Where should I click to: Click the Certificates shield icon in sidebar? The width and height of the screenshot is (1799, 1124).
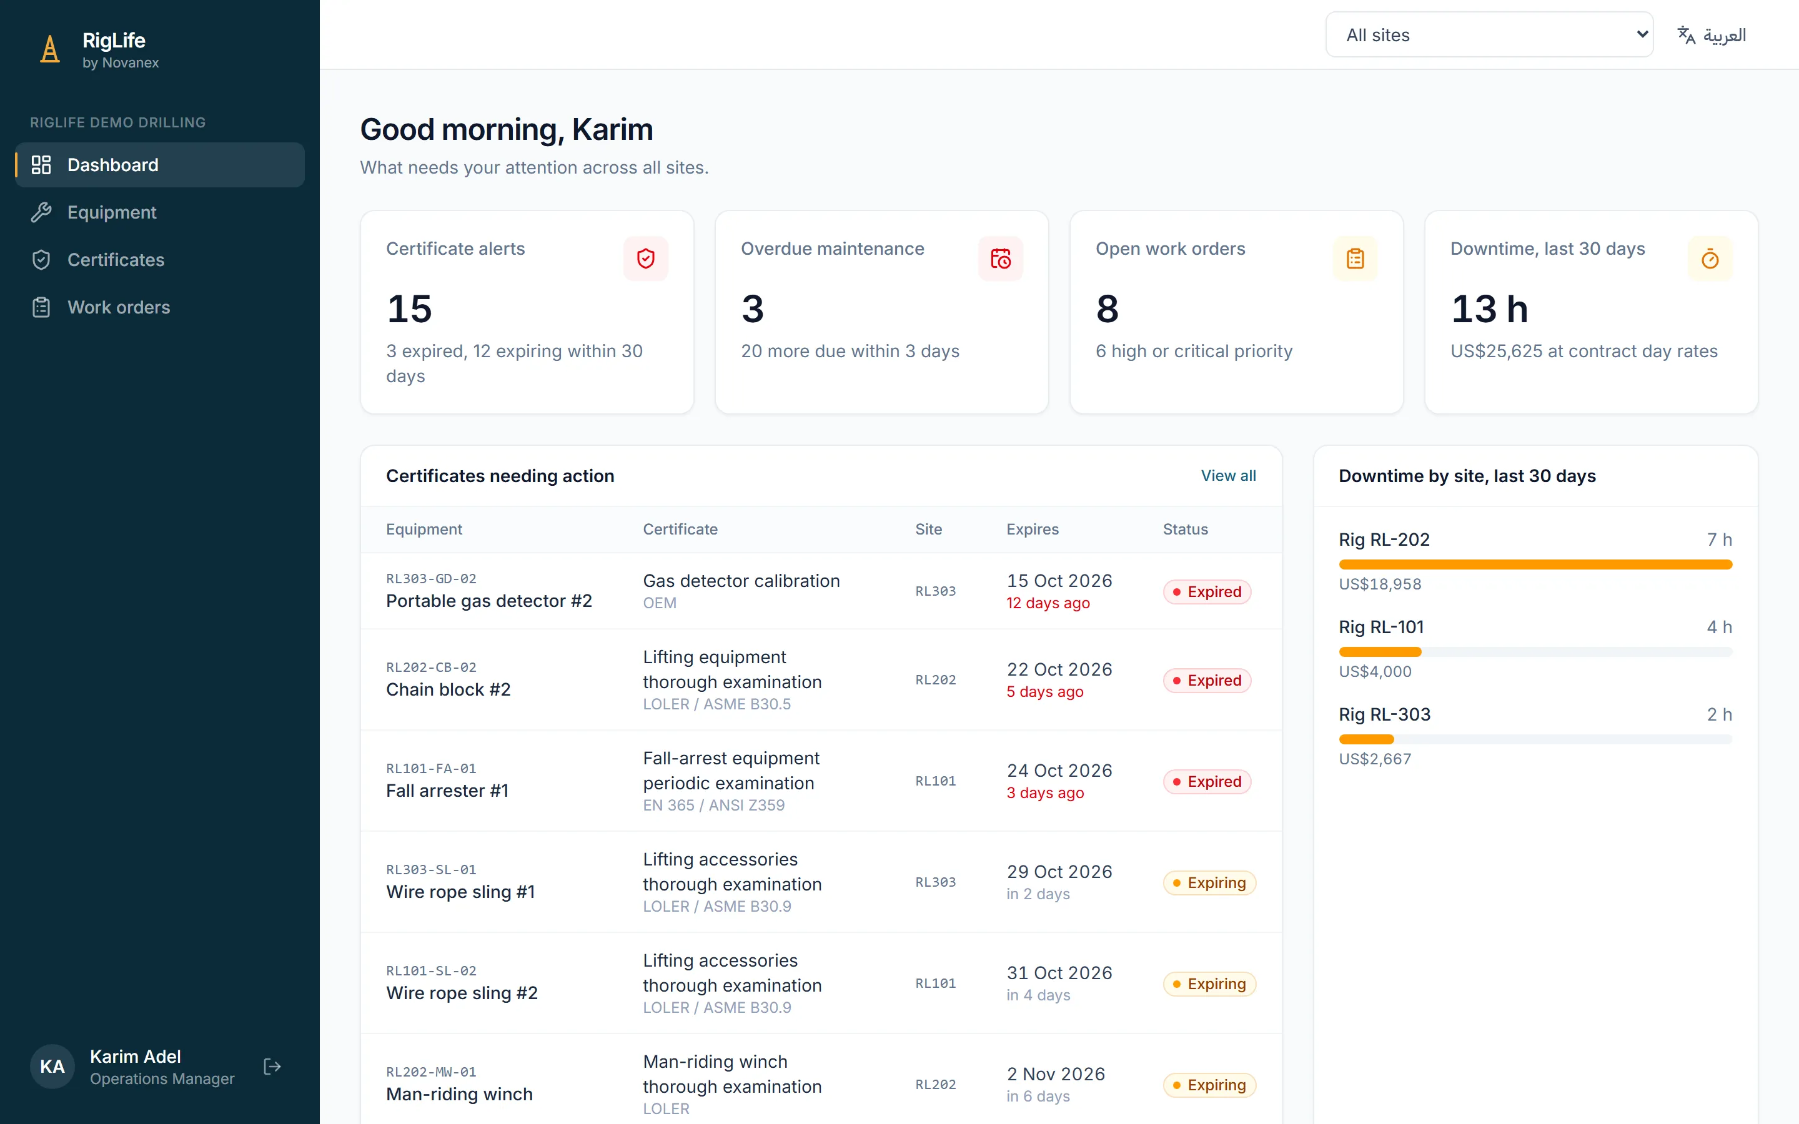click(41, 260)
